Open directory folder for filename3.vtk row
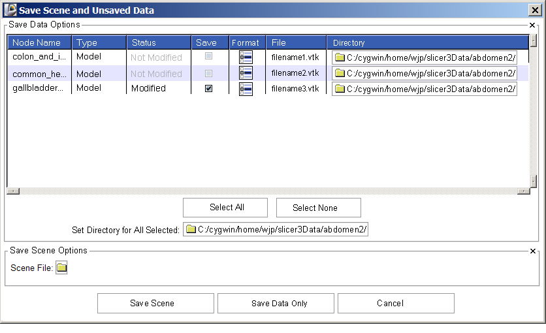This screenshot has height=333, width=546. tap(340, 89)
